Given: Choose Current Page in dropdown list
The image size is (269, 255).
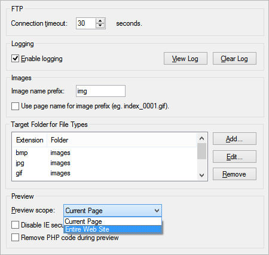Looking at the screenshot, I should coord(112,221).
